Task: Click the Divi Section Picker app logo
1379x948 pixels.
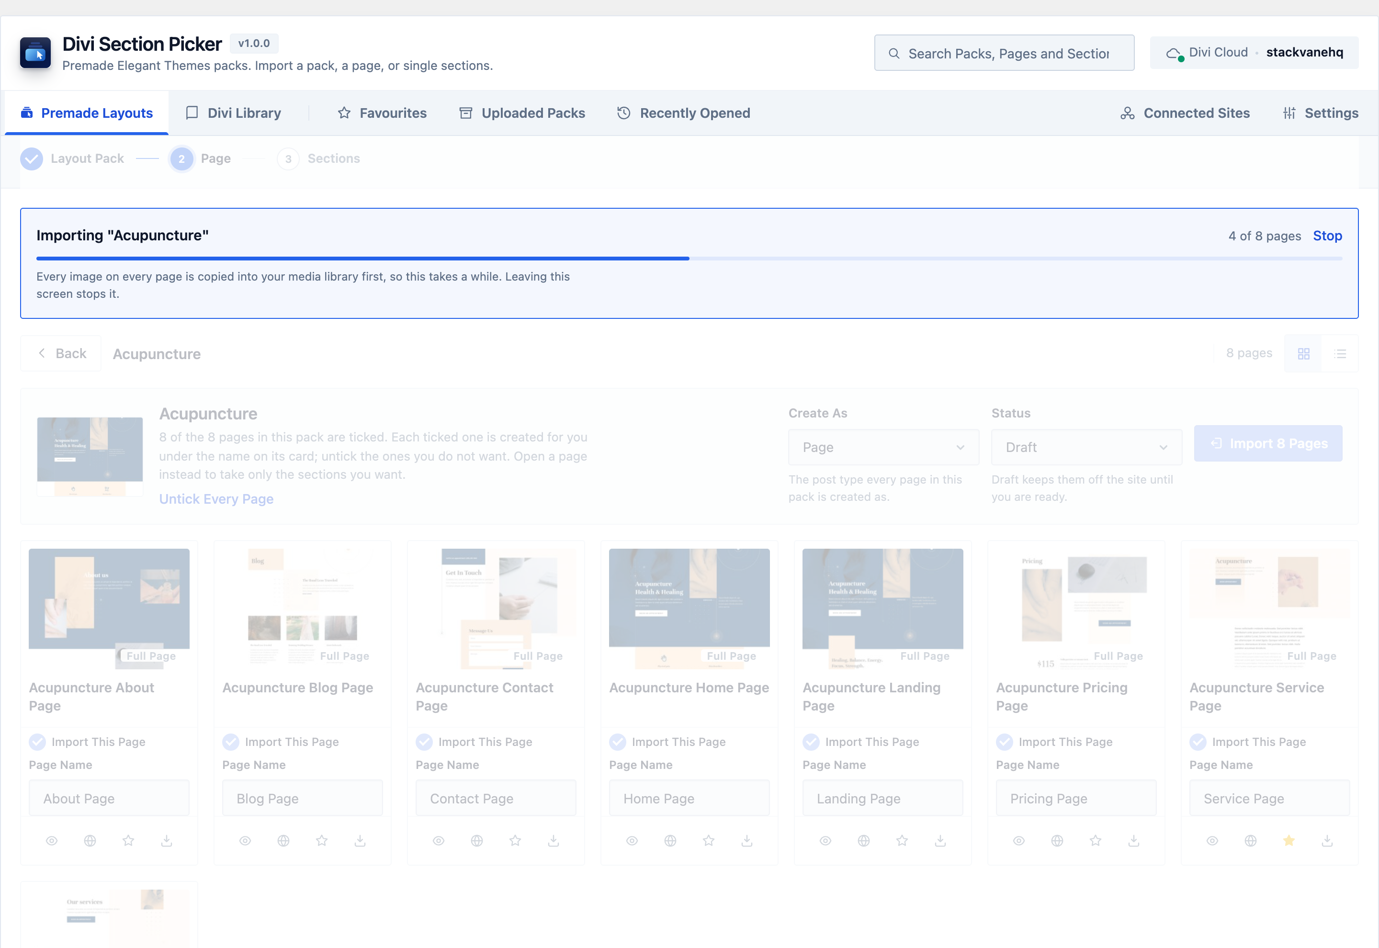Action: coord(35,53)
